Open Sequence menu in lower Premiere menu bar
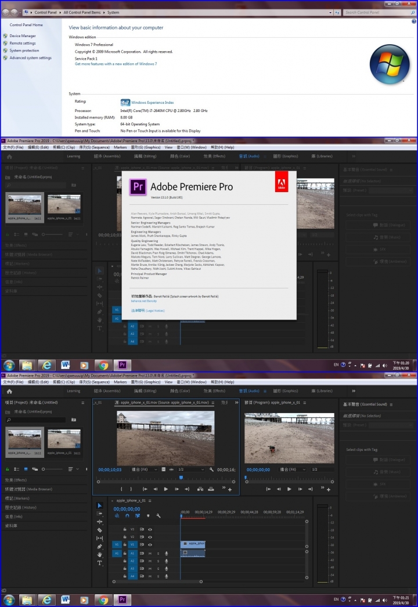 click(95, 382)
